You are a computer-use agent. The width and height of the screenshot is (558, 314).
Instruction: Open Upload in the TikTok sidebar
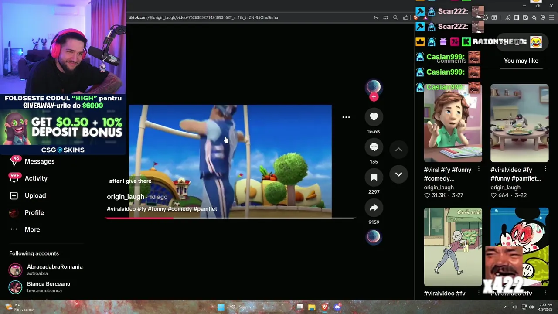click(x=35, y=195)
